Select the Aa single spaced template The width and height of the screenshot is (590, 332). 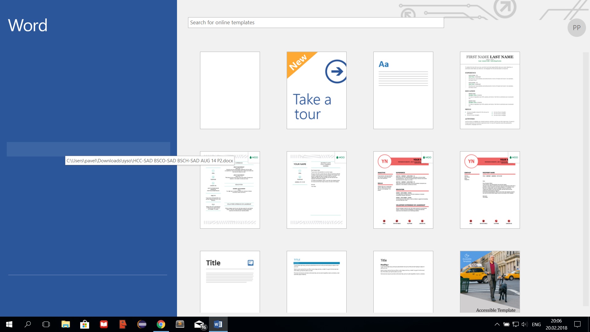[x=403, y=90]
